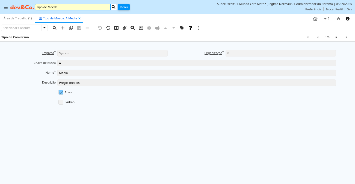The height and width of the screenshot is (184, 355).
Task: Switch to Área de Trabalho tab
Action: tap(18, 18)
